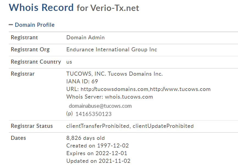Click the Domain Profile heading

(x=35, y=25)
